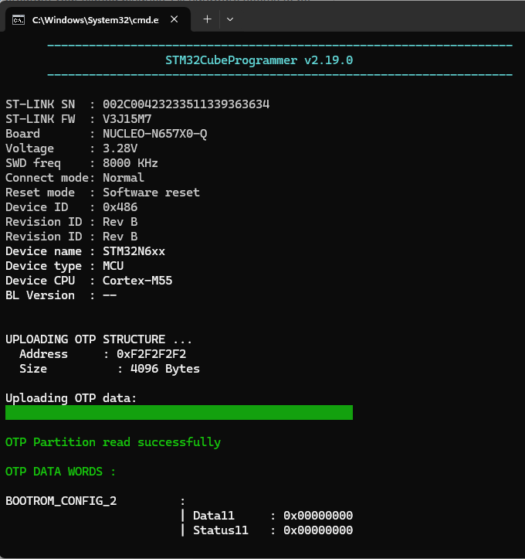Expand the new tab profile dropdown

(230, 19)
